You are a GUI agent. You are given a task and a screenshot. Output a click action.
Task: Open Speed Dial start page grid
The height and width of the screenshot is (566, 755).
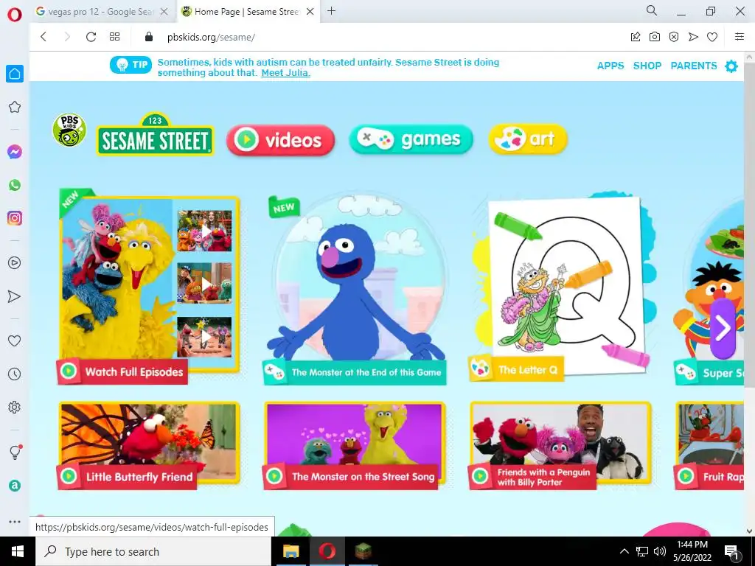tap(114, 37)
